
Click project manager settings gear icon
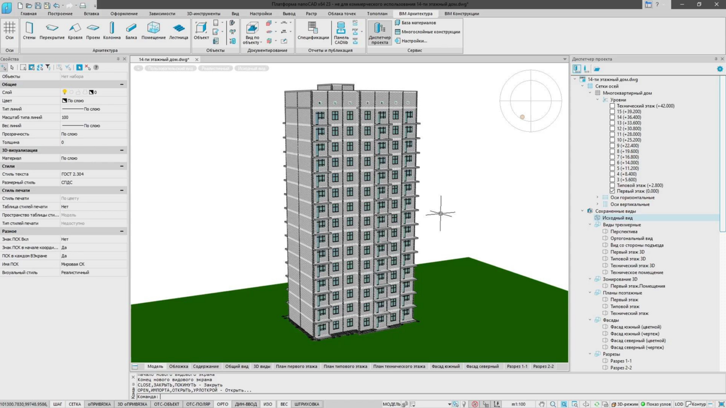click(719, 69)
